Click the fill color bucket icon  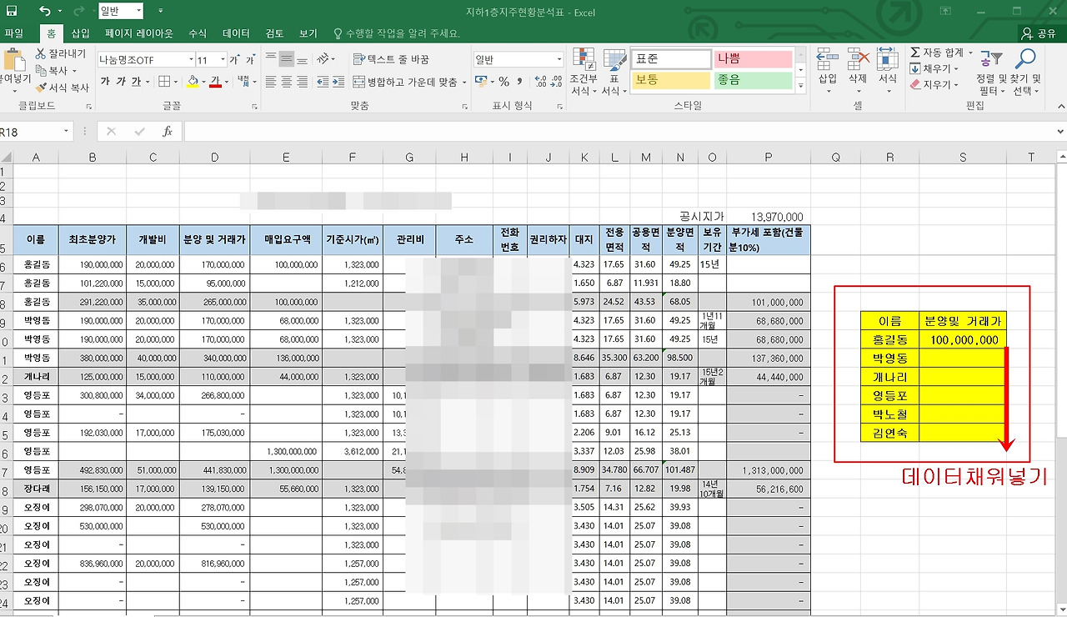(193, 82)
